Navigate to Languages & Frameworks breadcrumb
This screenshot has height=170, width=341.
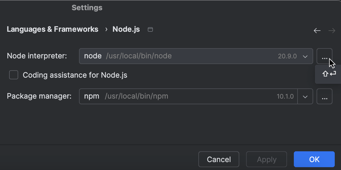pyautogui.click(x=53, y=29)
